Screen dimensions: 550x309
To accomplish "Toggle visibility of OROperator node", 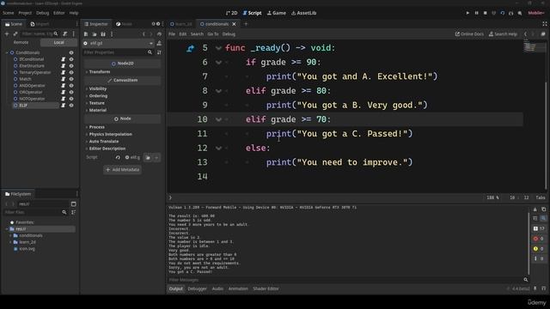I will coord(71,92).
